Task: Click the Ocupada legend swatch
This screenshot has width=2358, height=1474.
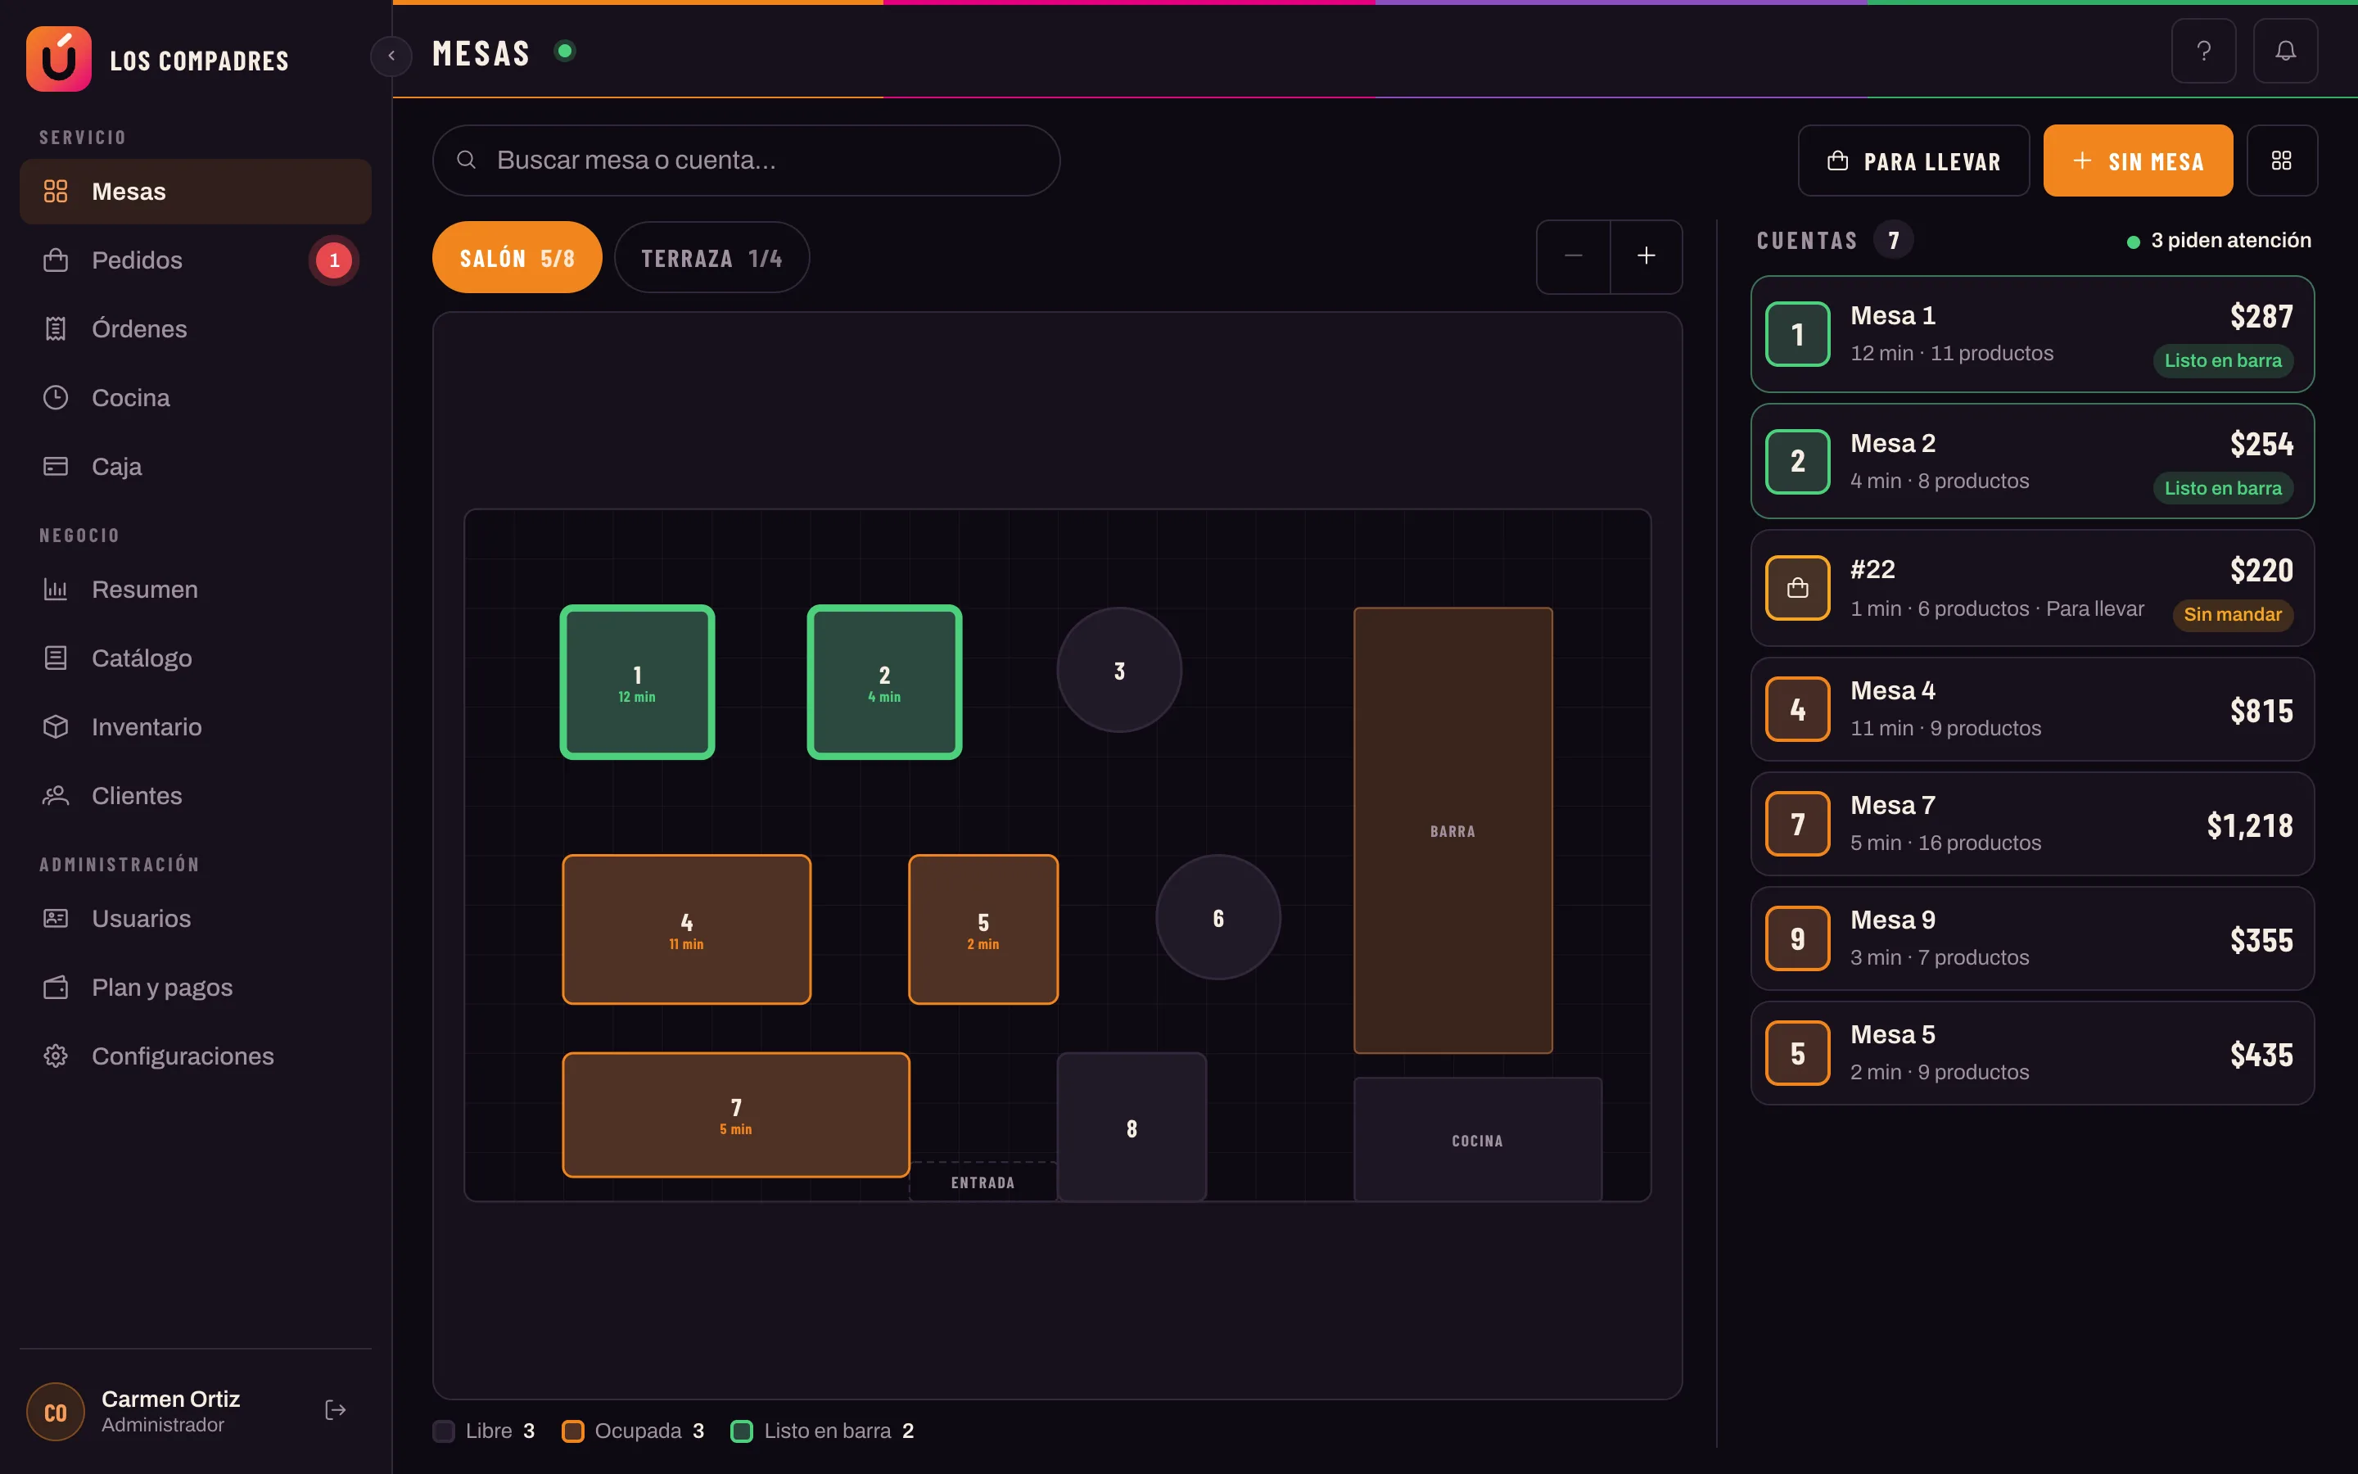Action: 573,1431
